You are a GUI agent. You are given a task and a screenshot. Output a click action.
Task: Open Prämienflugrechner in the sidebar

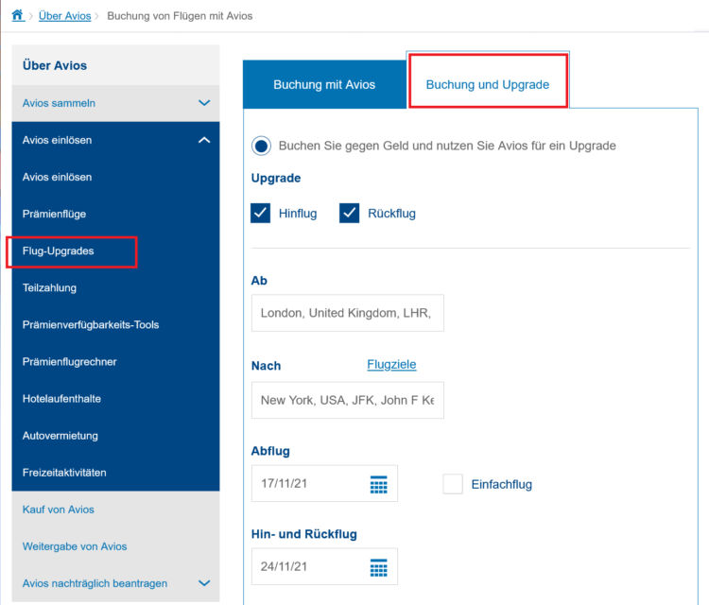click(x=70, y=362)
